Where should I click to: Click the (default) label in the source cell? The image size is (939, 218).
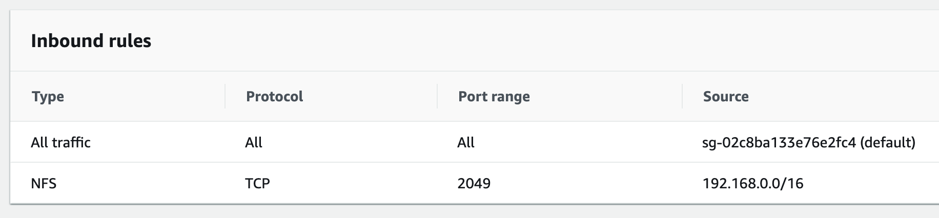[888, 142]
